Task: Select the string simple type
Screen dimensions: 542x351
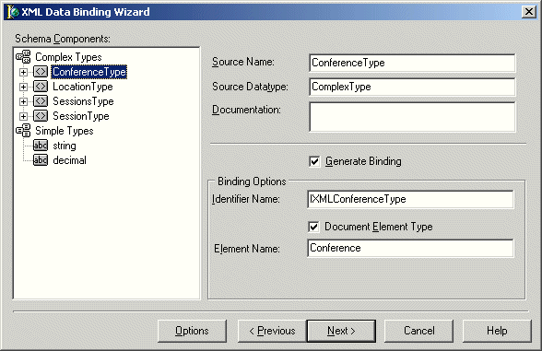Action: pyautogui.click(x=65, y=146)
